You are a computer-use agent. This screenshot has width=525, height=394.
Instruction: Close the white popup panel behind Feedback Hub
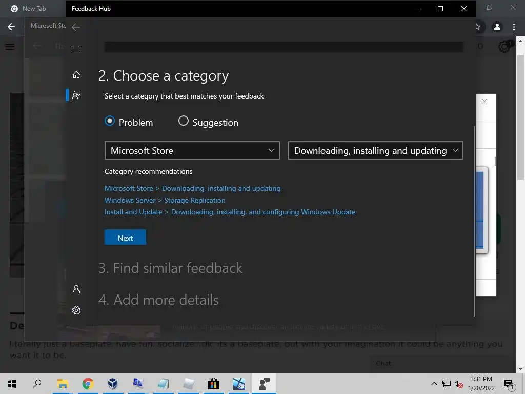click(x=484, y=101)
